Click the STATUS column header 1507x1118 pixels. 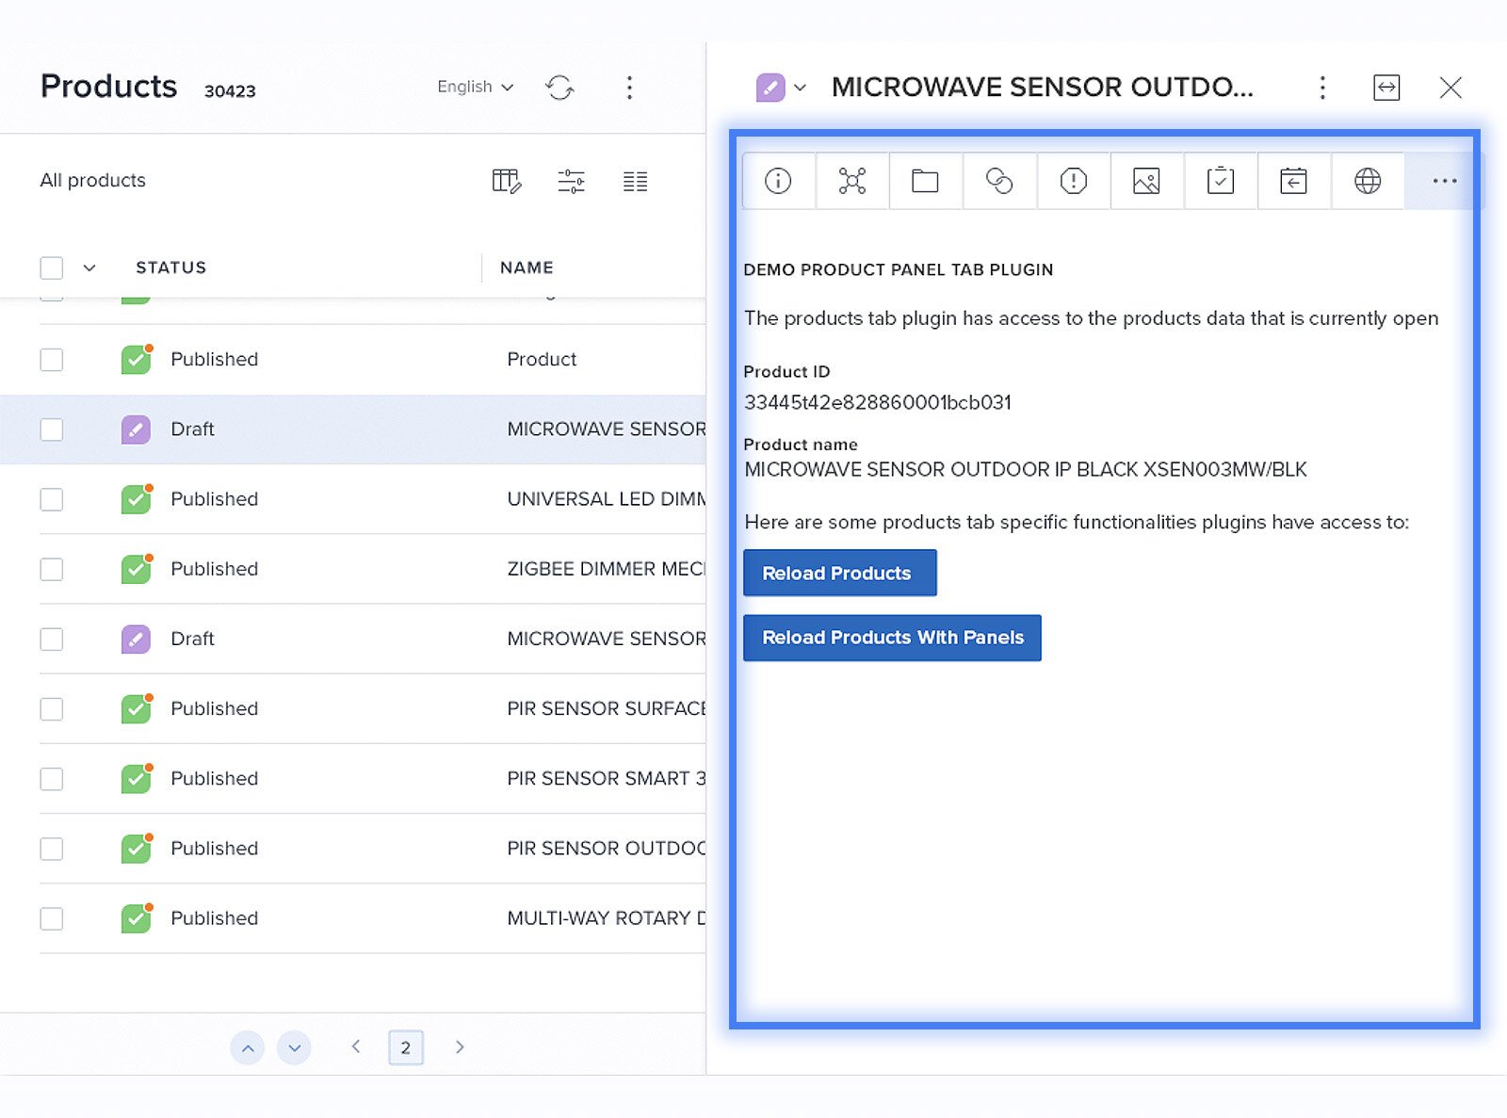tap(170, 267)
